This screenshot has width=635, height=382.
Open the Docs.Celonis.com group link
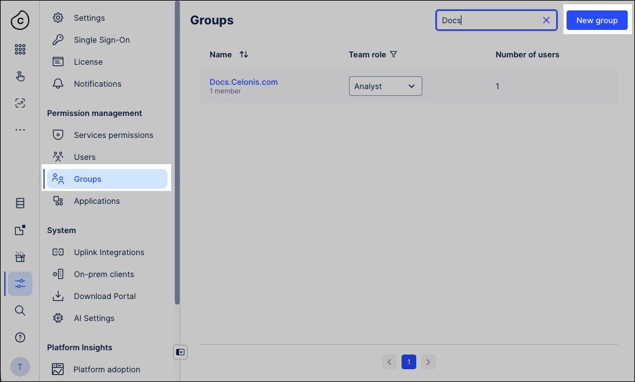[x=243, y=82]
